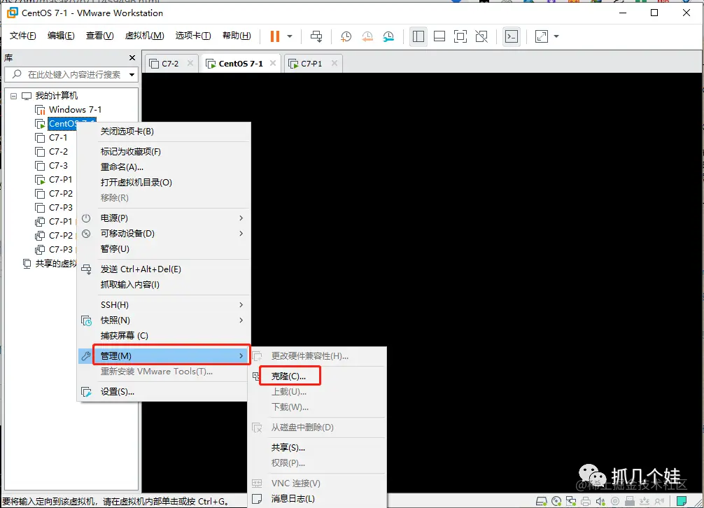Pause the virtual machine from the toolbar
Screen dimensions: 704x508
point(275,36)
